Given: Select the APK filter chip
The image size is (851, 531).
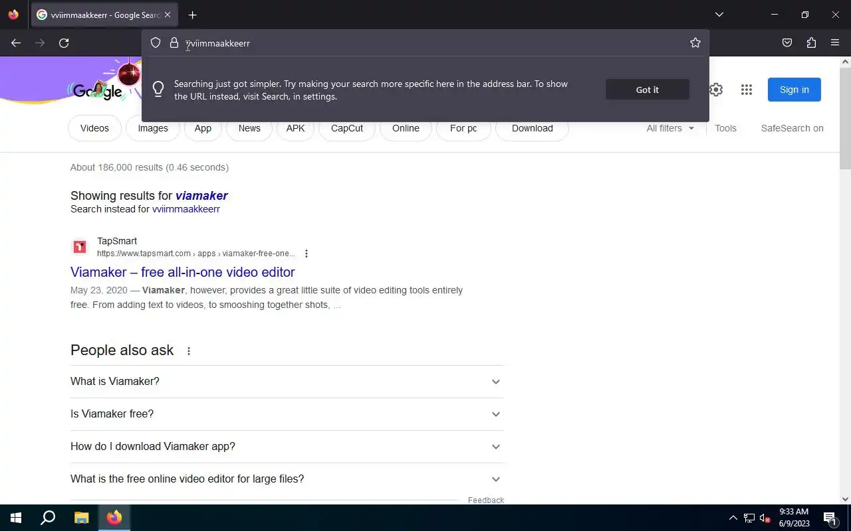Looking at the screenshot, I should pos(295,128).
